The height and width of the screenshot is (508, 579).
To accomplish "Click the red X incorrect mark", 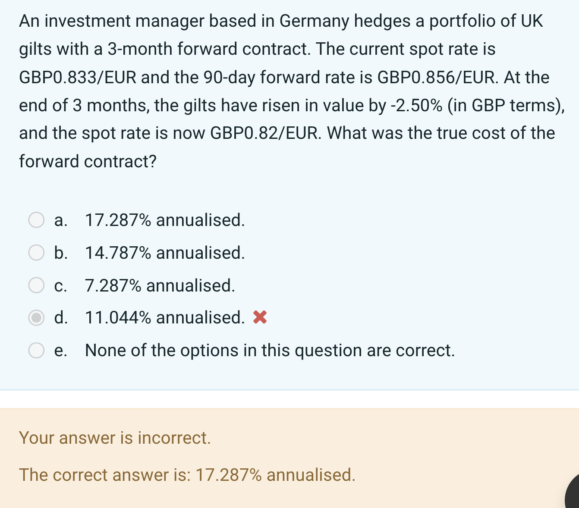I will pos(260,317).
